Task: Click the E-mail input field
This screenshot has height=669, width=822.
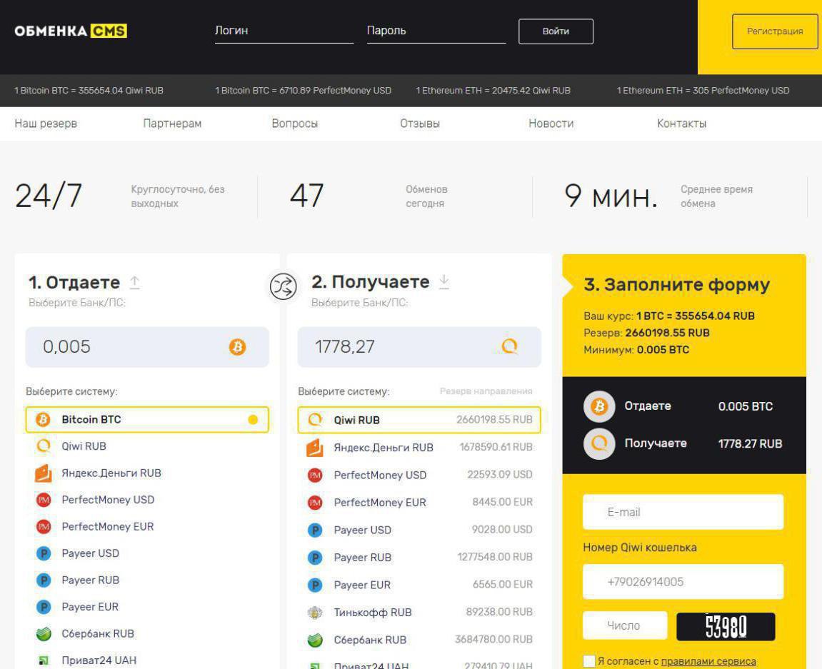Action: pos(683,512)
